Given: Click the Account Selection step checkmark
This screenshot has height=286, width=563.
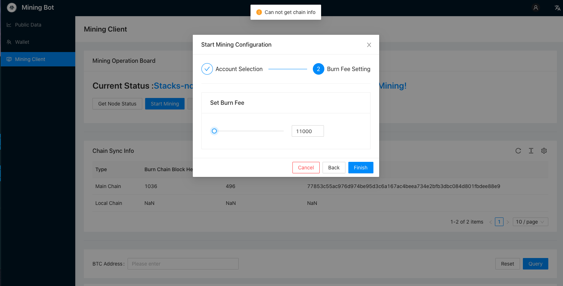Looking at the screenshot, I should click(207, 69).
